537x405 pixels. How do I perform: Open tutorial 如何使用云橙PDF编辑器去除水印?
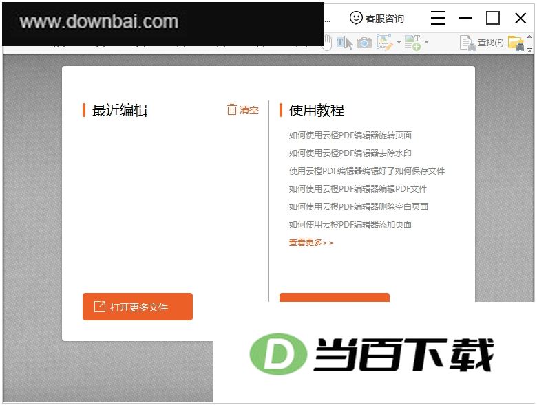350,153
